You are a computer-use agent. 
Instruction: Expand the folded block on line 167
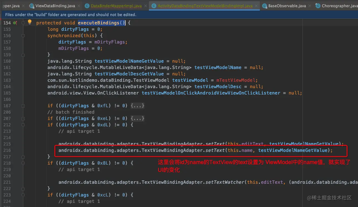pyautogui.click(x=23, y=106)
